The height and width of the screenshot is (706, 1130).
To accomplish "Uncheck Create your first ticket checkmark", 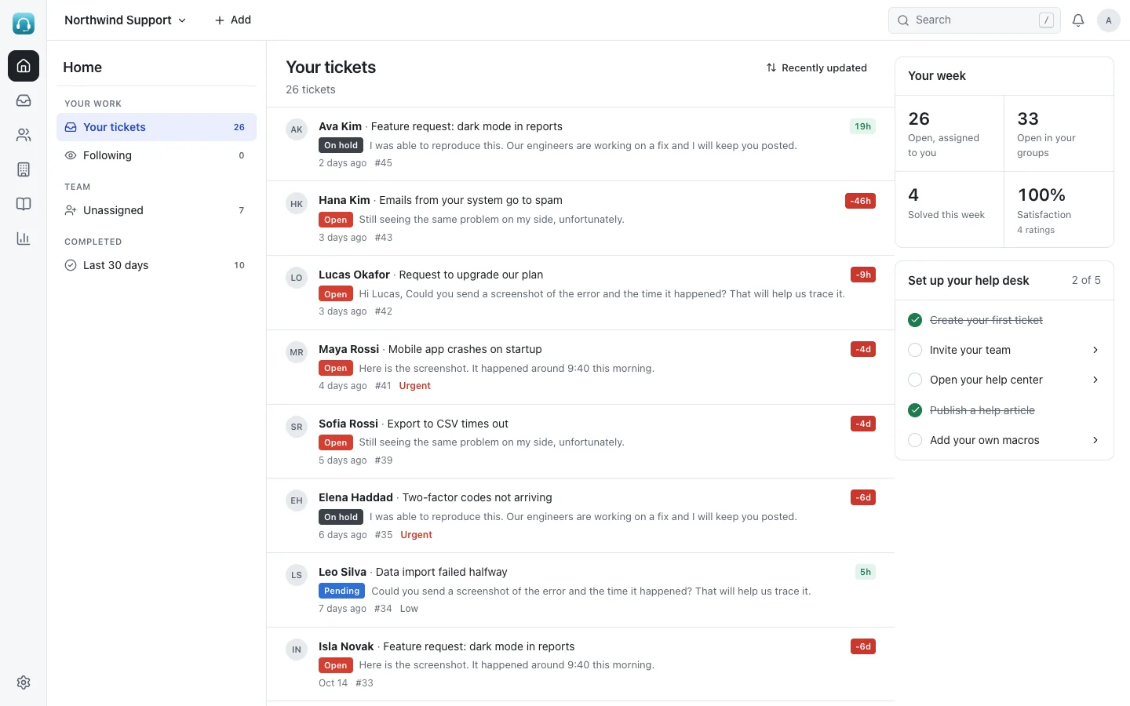I will coord(915,320).
